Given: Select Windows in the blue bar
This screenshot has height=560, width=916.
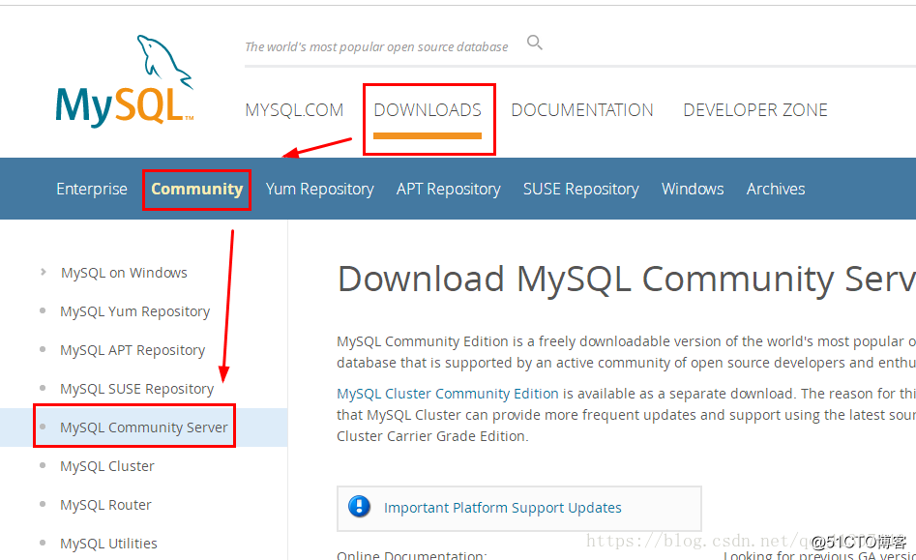Looking at the screenshot, I should 693,189.
